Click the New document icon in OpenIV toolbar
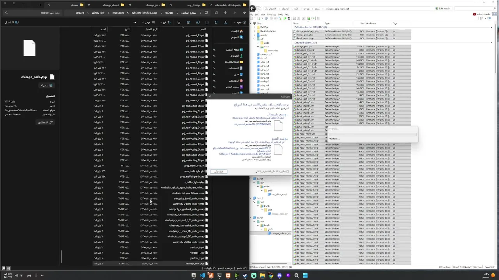Image resolution: width=499 pixels, height=280 pixels. point(252,18)
